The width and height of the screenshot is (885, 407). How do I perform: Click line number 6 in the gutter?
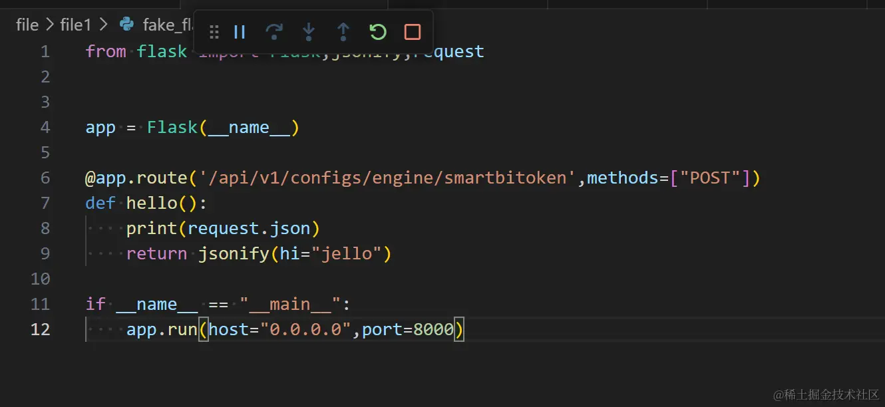tap(45, 178)
